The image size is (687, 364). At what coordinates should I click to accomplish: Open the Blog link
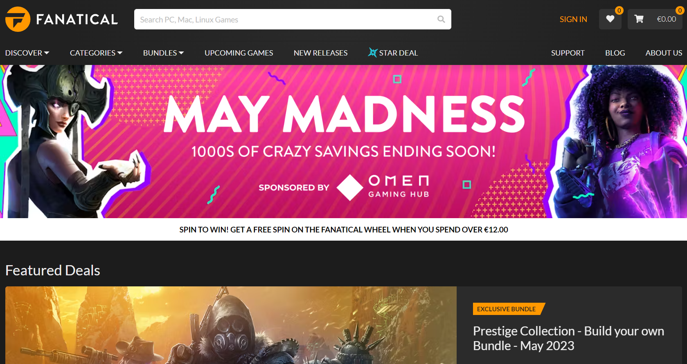pyautogui.click(x=615, y=53)
